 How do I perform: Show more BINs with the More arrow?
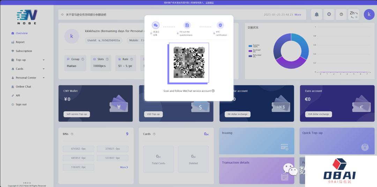point(124,167)
